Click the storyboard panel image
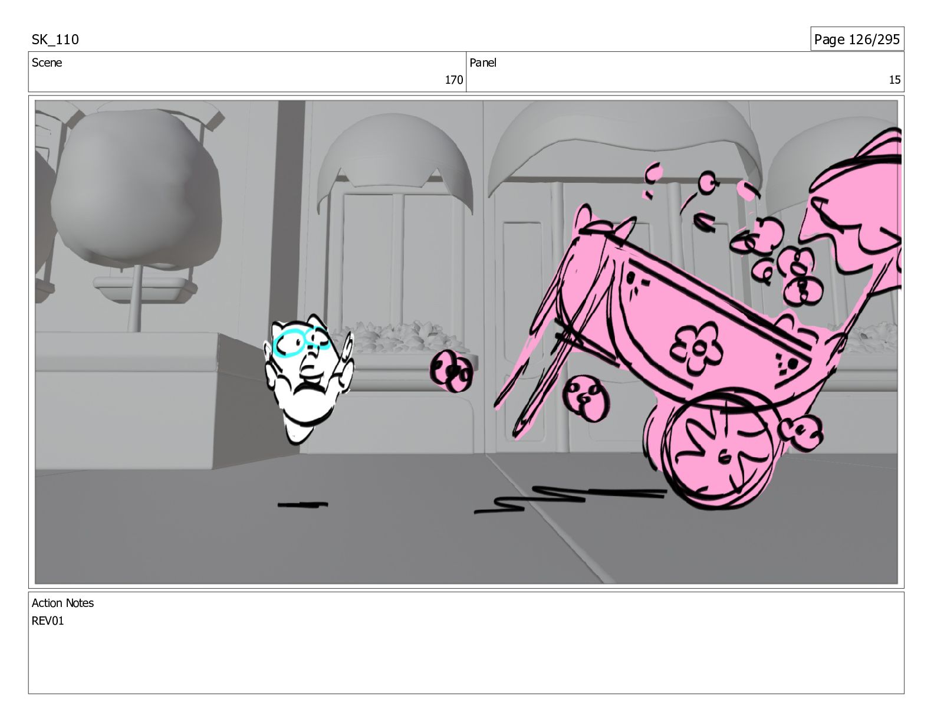The width and height of the screenshot is (934, 722). 466,342
